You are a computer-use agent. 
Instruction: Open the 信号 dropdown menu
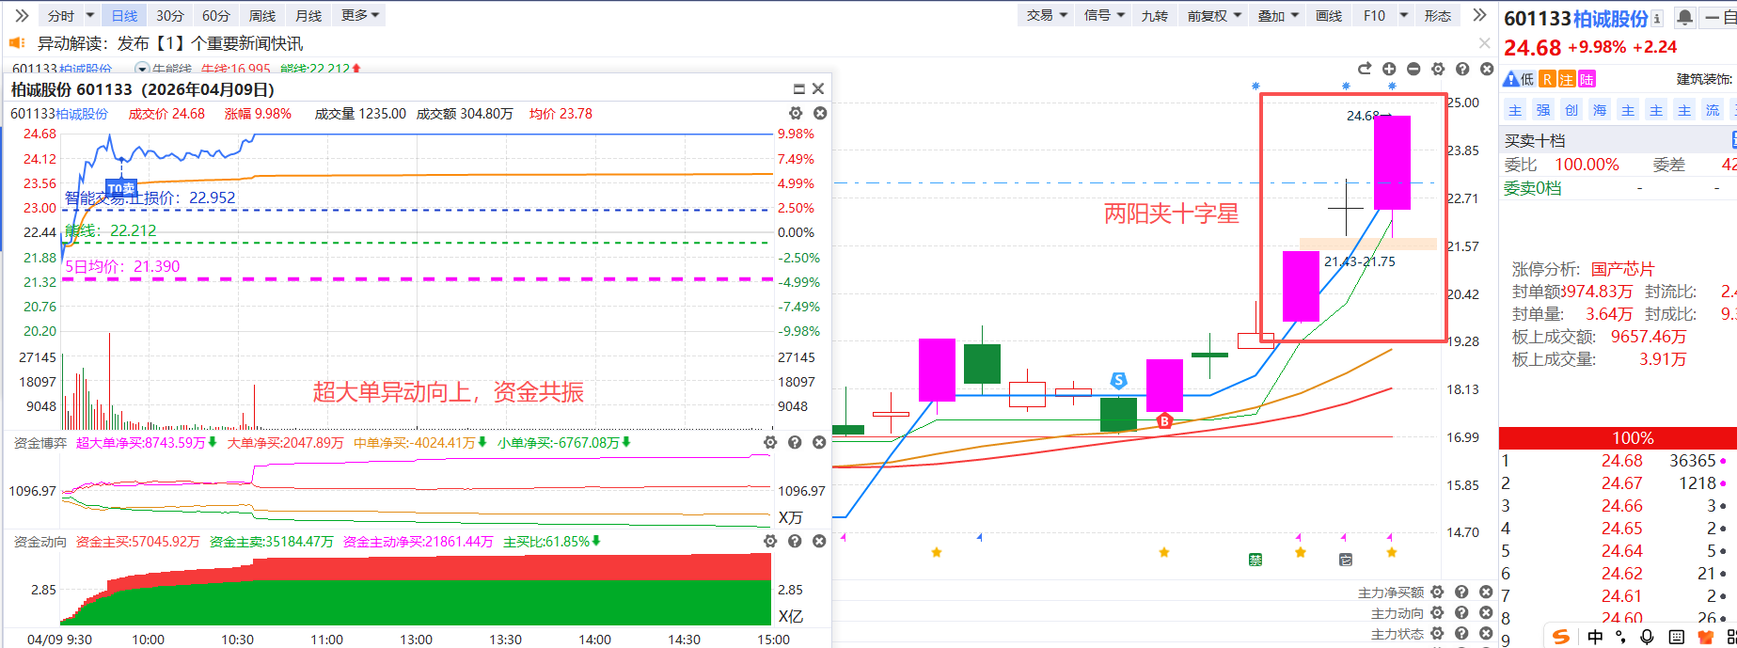point(1104,15)
